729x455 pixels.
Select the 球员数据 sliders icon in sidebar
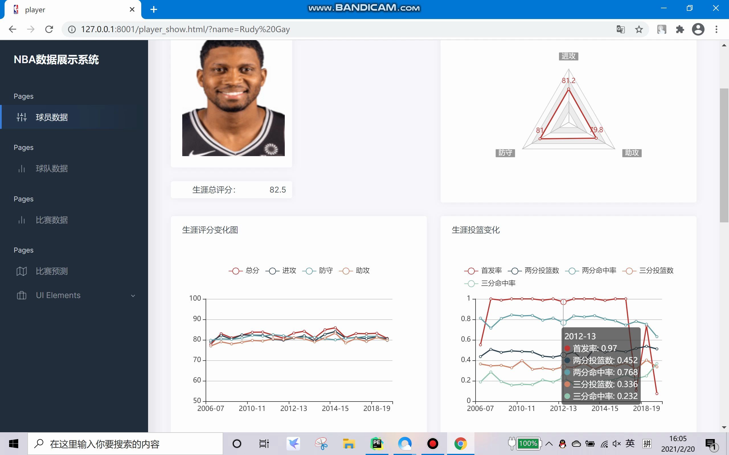click(x=21, y=117)
